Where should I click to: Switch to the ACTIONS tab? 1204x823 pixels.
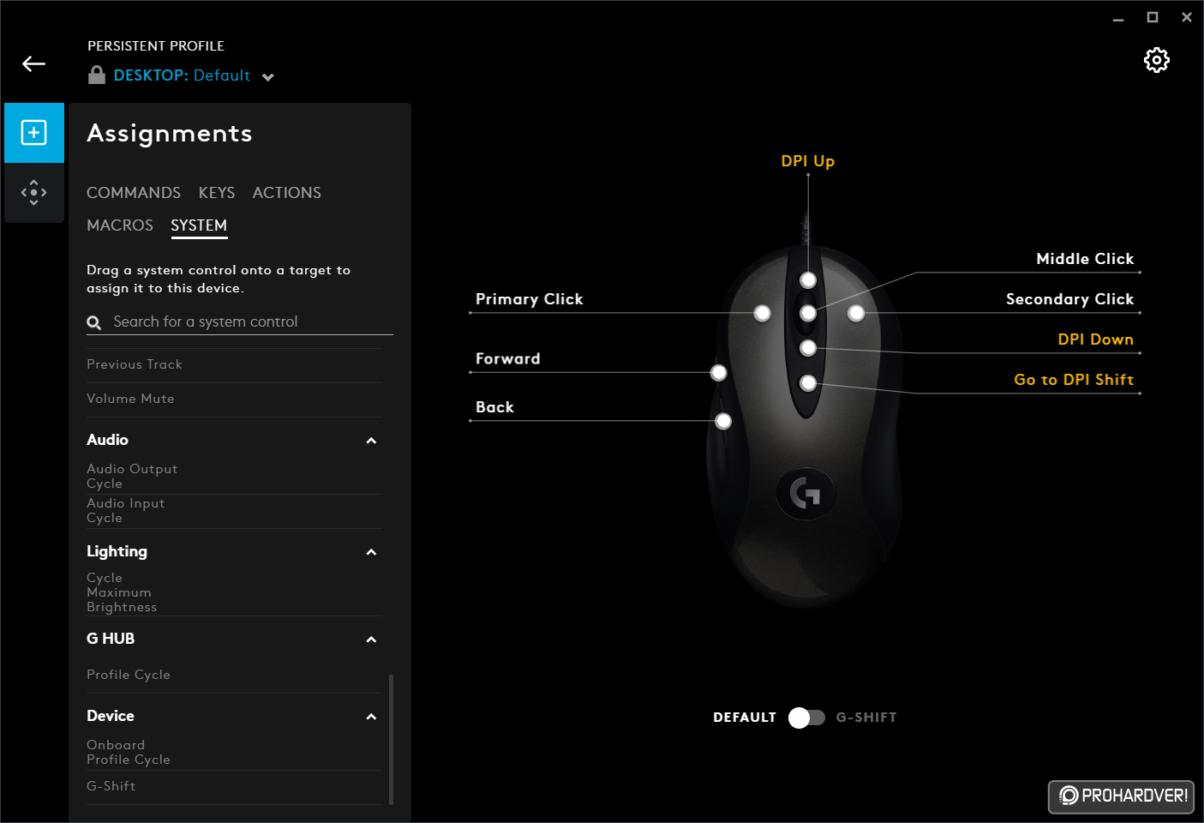click(287, 193)
